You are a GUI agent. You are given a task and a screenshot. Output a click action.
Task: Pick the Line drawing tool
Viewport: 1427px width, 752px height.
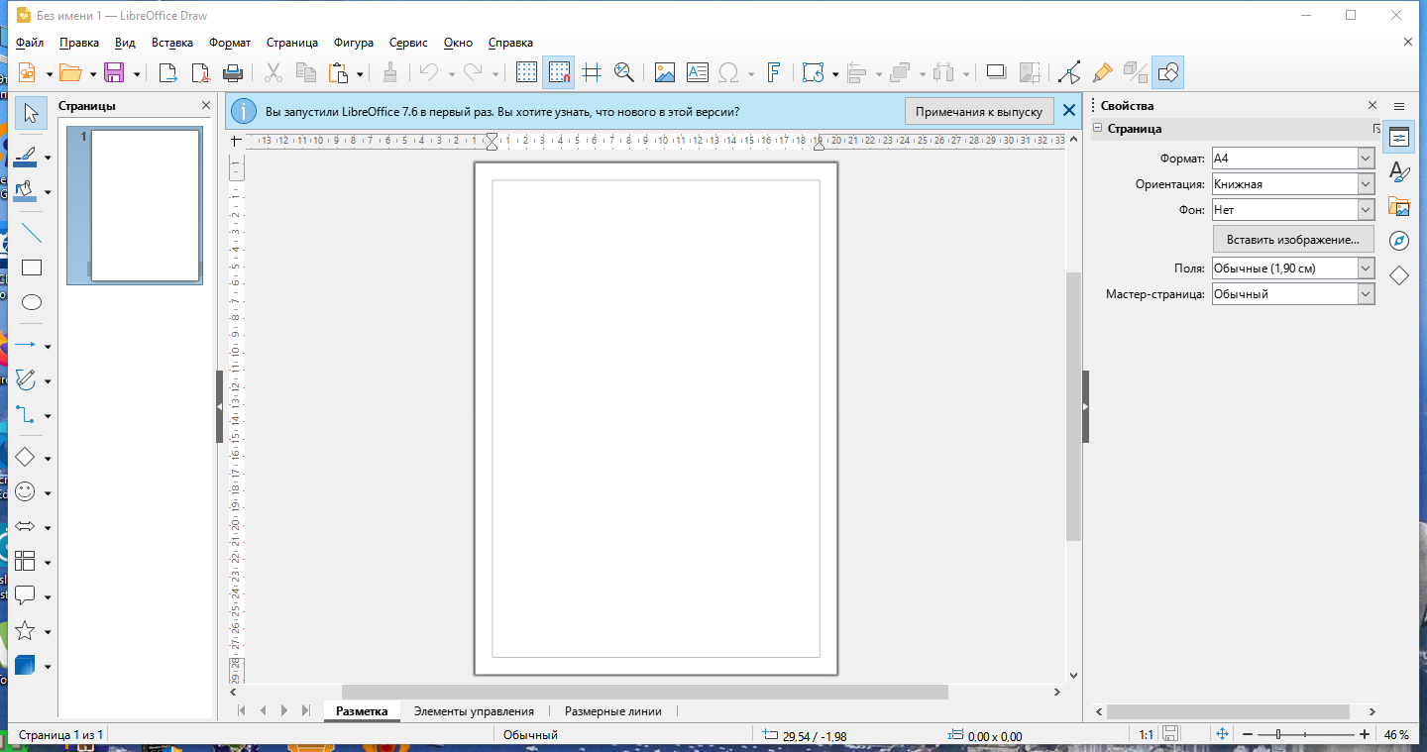pyautogui.click(x=32, y=233)
